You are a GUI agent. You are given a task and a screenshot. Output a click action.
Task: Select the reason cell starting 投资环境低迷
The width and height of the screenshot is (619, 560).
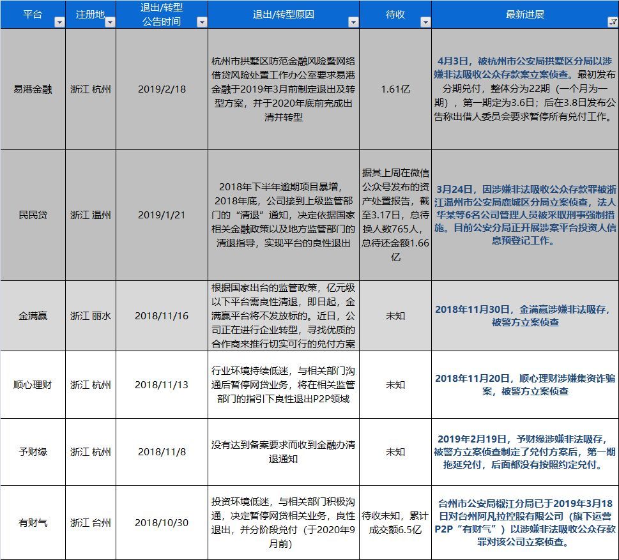[284, 523]
